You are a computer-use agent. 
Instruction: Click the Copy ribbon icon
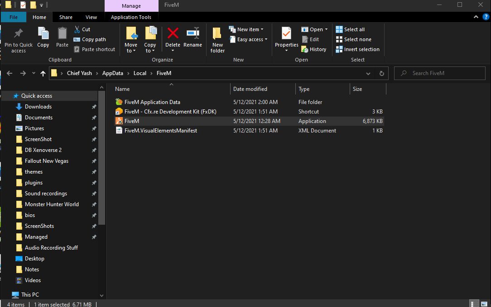point(43,33)
